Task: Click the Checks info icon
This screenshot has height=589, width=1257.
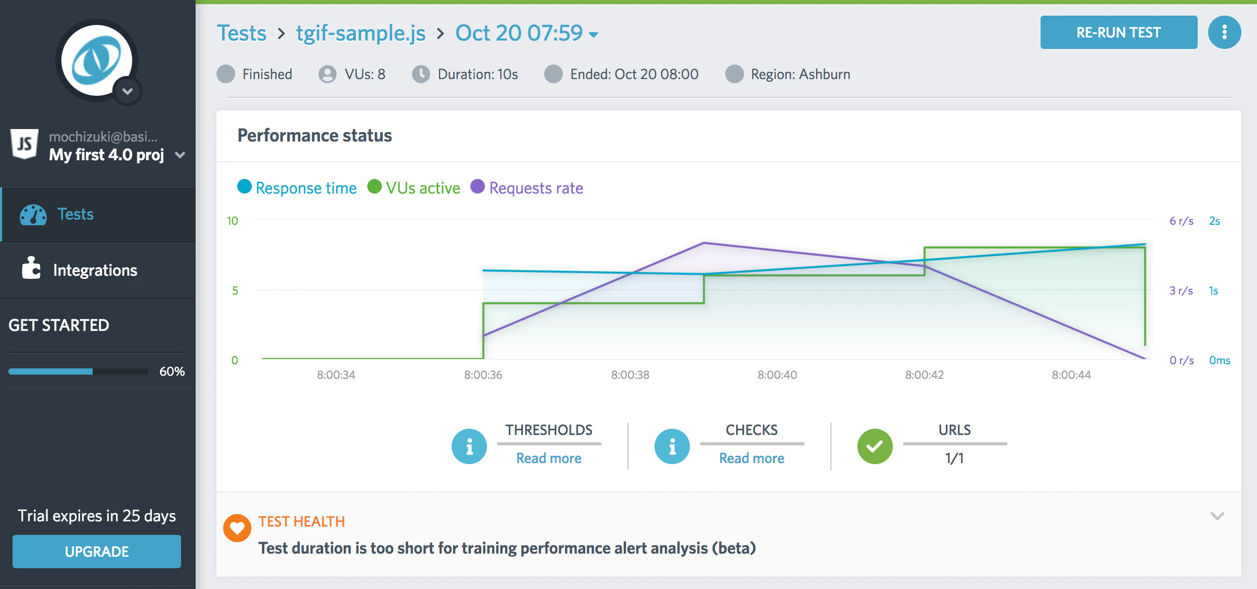Action: [x=672, y=446]
